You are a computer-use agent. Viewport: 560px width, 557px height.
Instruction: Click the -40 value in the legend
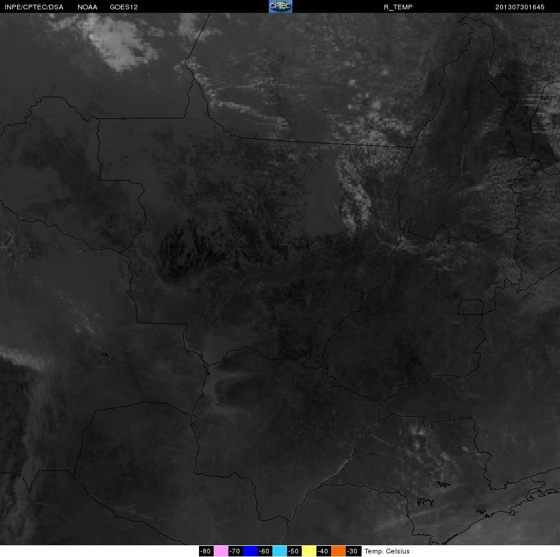[323, 551]
